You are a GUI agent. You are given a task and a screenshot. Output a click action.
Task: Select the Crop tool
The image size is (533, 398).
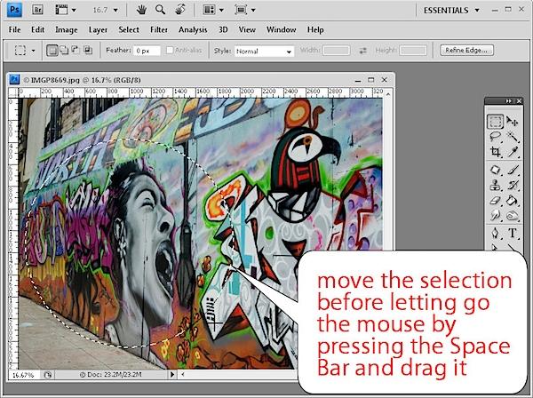click(x=496, y=152)
